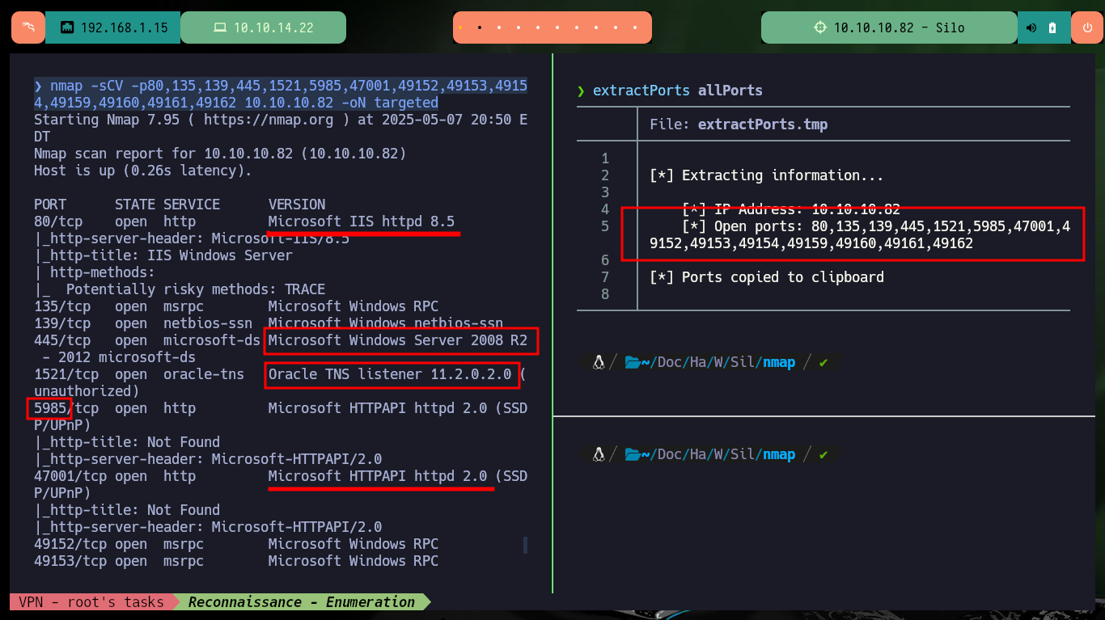Click the 139/tcp netbios-ssn row
The width and height of the screenshot is (1105, 620).
[269, 323]
